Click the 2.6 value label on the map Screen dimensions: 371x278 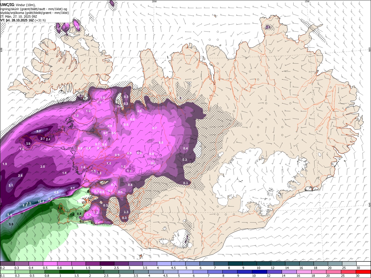[20, 176]
